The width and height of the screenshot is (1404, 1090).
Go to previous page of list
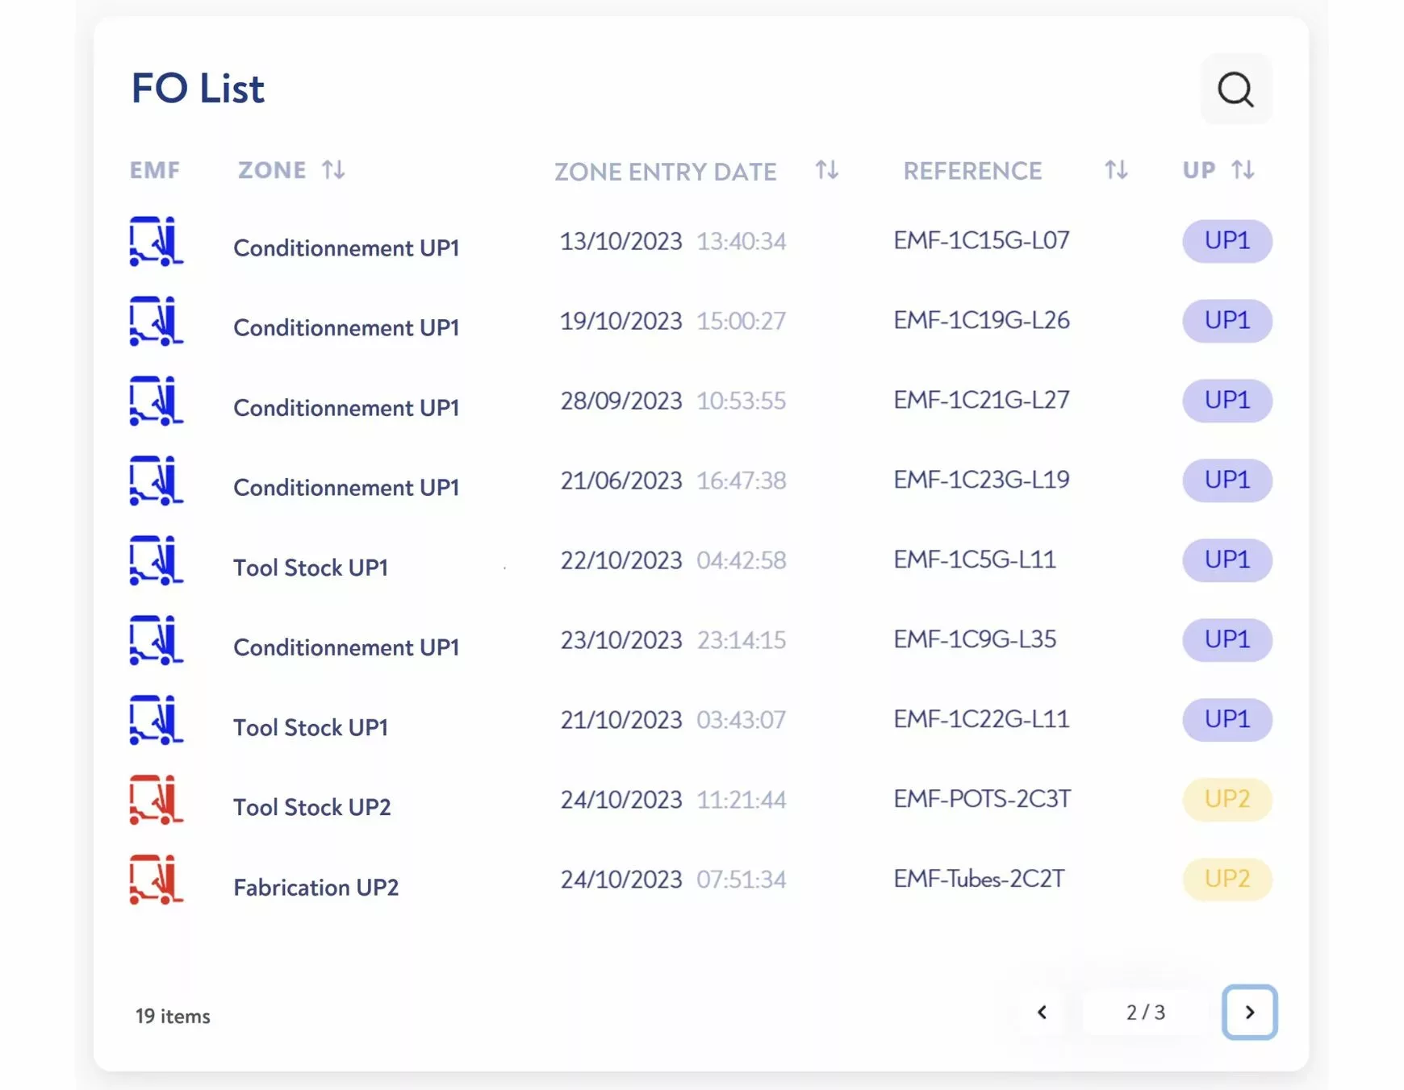[x=1042, y=1012]
